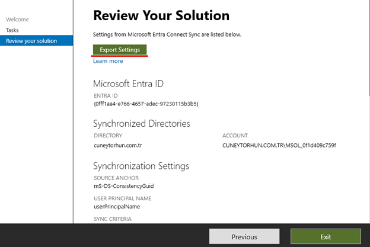Click the Exit button

326,236
